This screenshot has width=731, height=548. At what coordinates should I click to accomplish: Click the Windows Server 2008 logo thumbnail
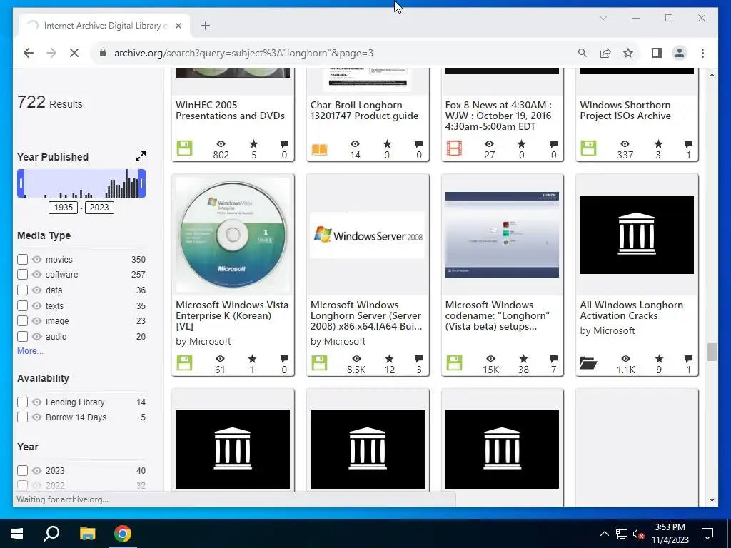coord(368,235)
